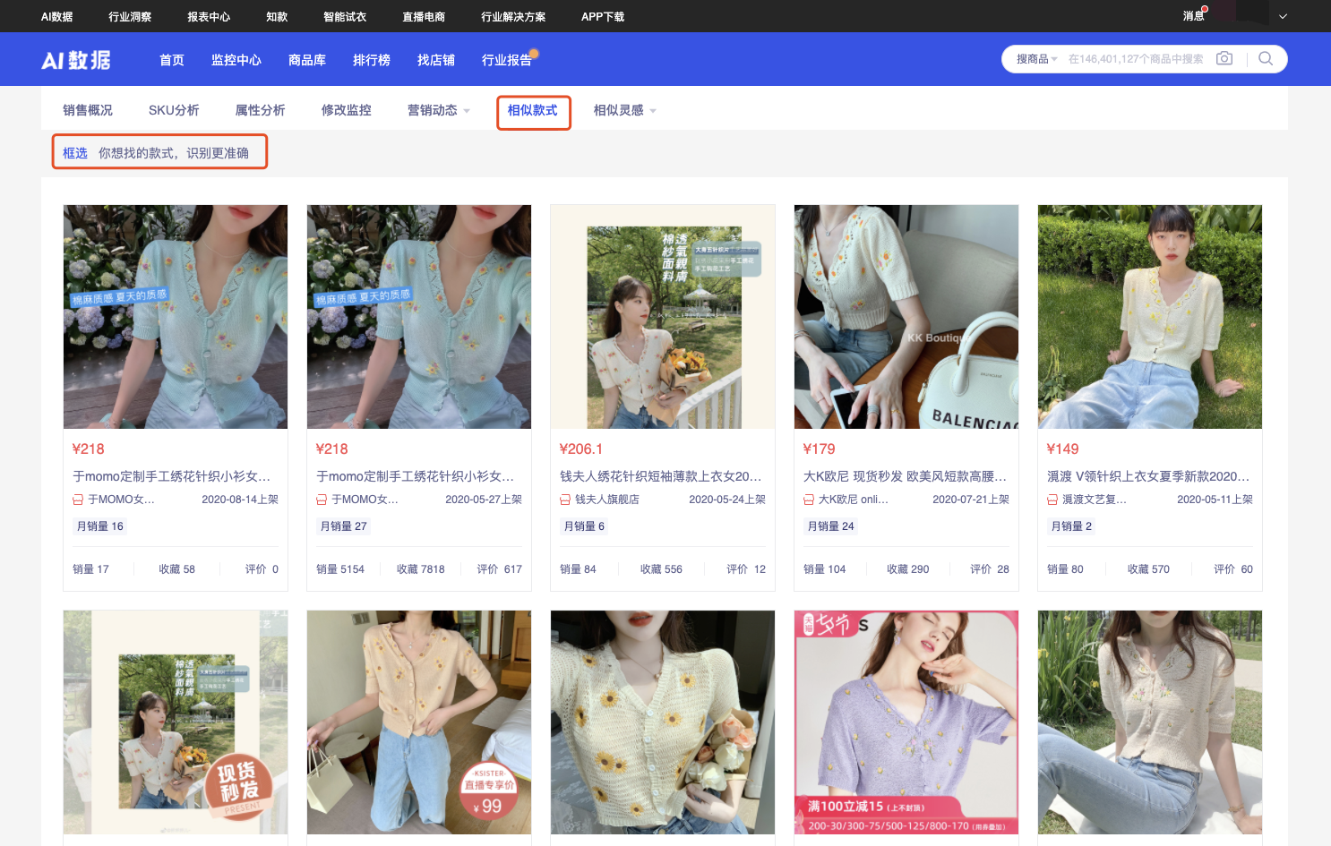Open 消息 notifications
This screenshot has height=846, width=1331.
pos(1193,16)
